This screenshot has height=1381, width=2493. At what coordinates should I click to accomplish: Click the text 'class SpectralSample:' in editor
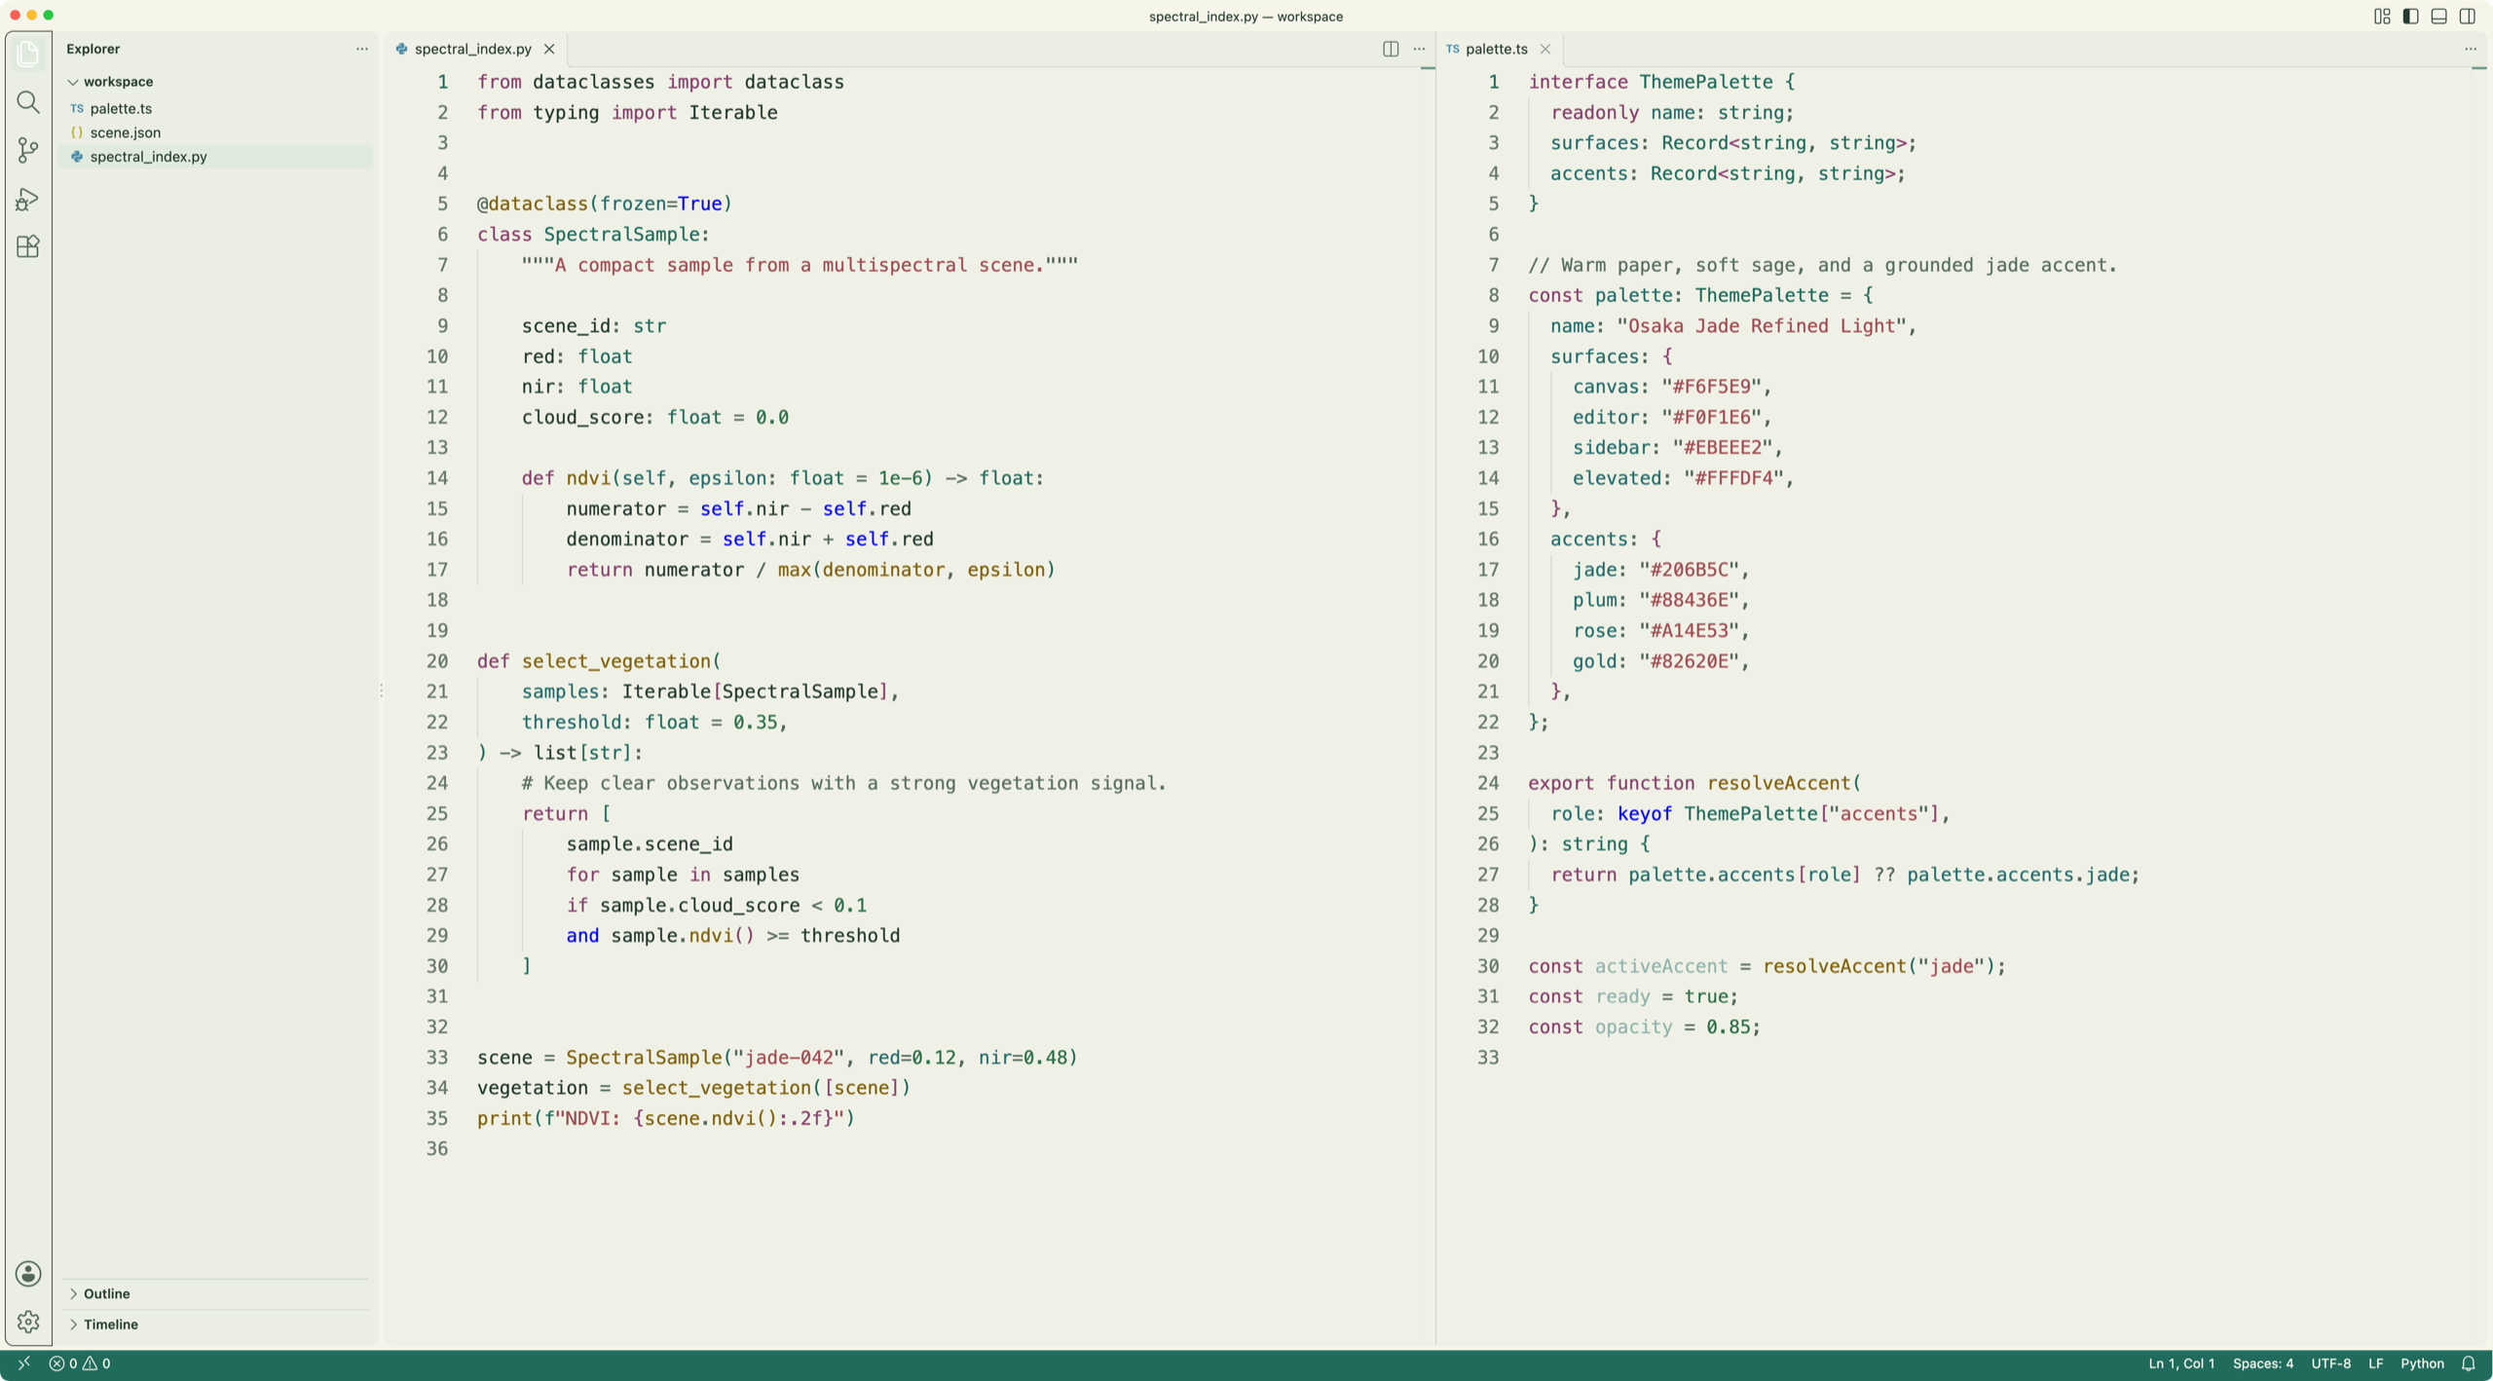(x=593, y=235)
